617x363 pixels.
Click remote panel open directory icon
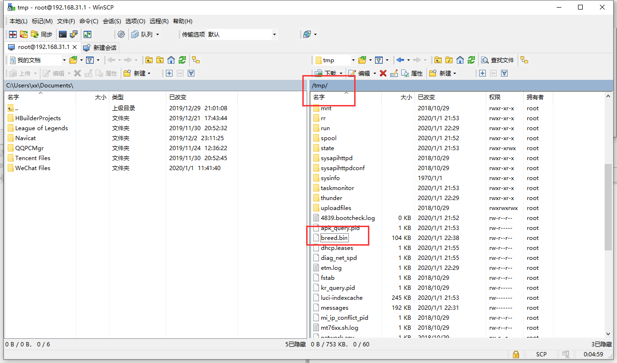point(362,60)
